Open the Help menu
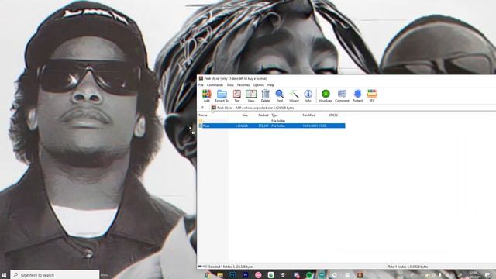Screen dimensions: 496x279 (x=270, y=85)
